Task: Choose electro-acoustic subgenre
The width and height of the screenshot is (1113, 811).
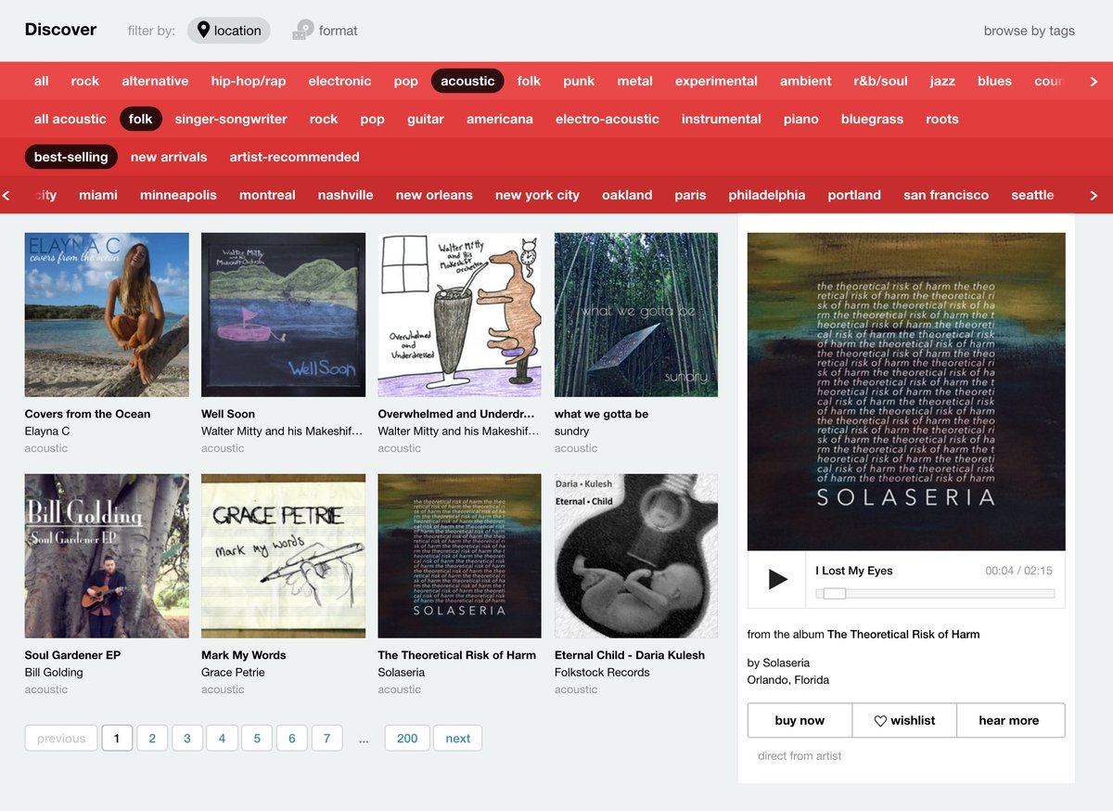Action: click(x=608, y=119)
